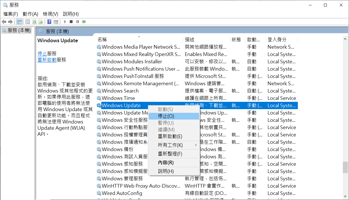This screenshot has height=200, width=349.
Task: Sort by the 狀態 column header
Action: click(x=237, y=40)
